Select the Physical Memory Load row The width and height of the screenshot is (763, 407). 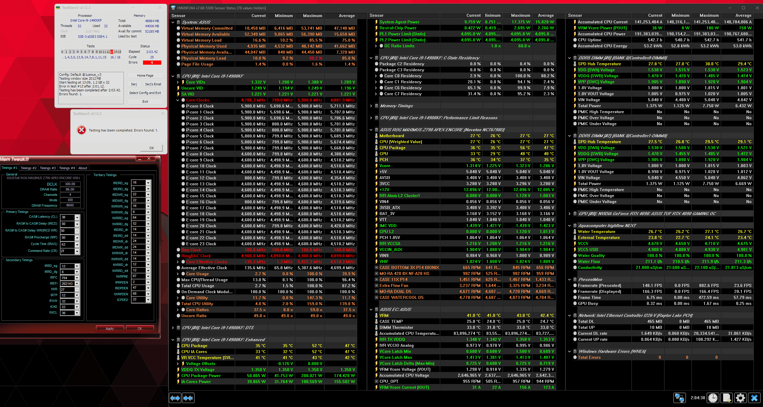263,58
